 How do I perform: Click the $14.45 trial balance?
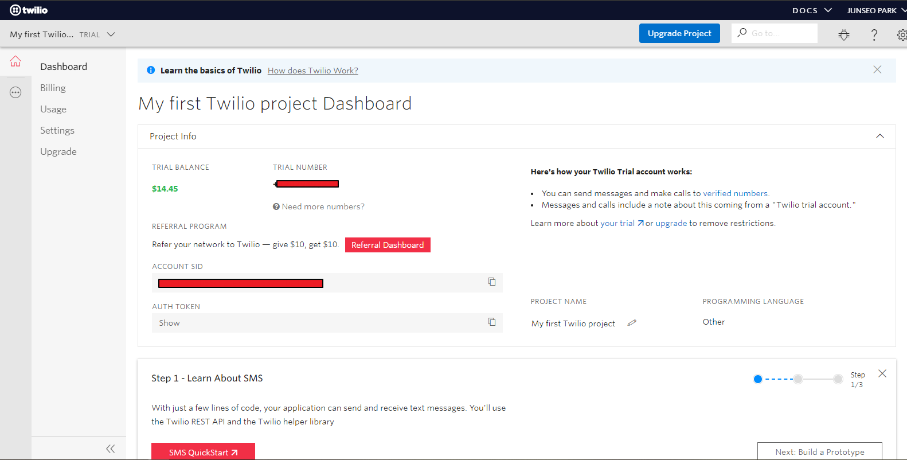[x=165, y=189]
